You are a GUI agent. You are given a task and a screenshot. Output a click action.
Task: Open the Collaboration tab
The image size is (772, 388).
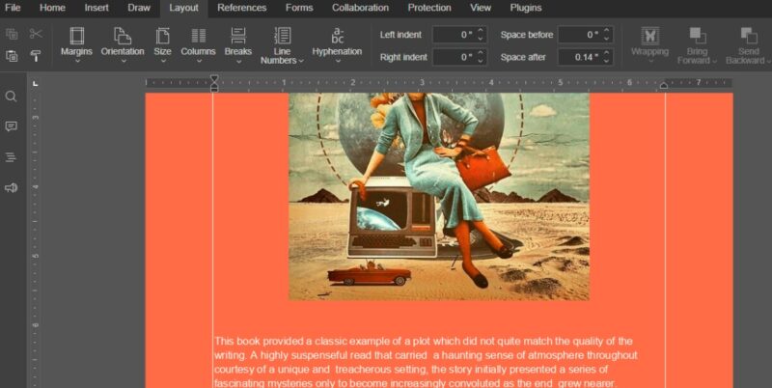tap(360, 8)
